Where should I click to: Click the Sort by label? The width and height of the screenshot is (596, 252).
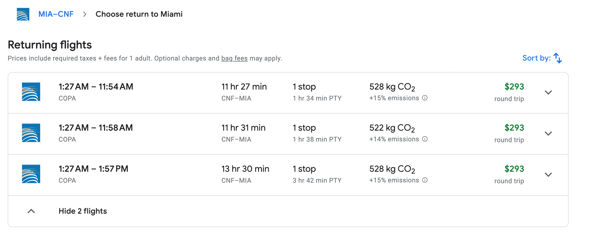click(x=536, y=58)
